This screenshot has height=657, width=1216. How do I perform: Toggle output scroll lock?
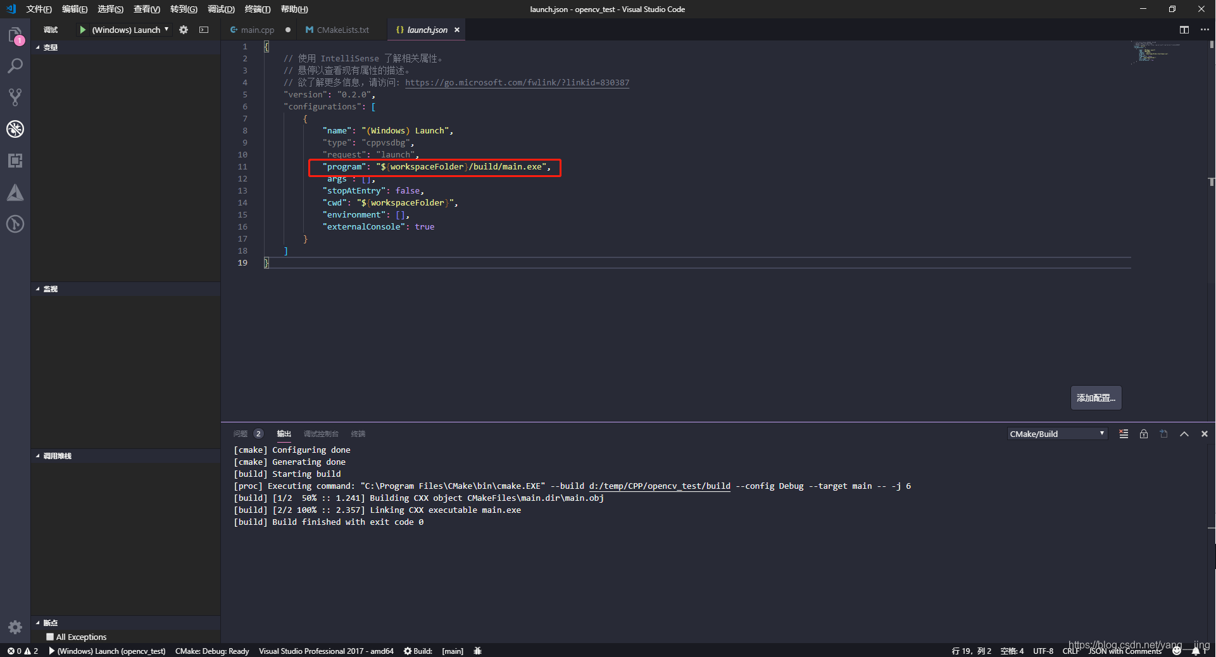tap(1144, 434)
